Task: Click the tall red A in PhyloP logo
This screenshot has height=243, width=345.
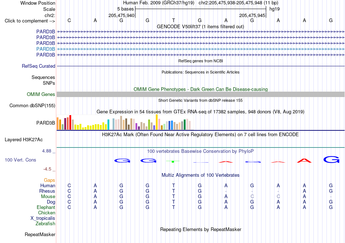Action: [x=304, y=160]
